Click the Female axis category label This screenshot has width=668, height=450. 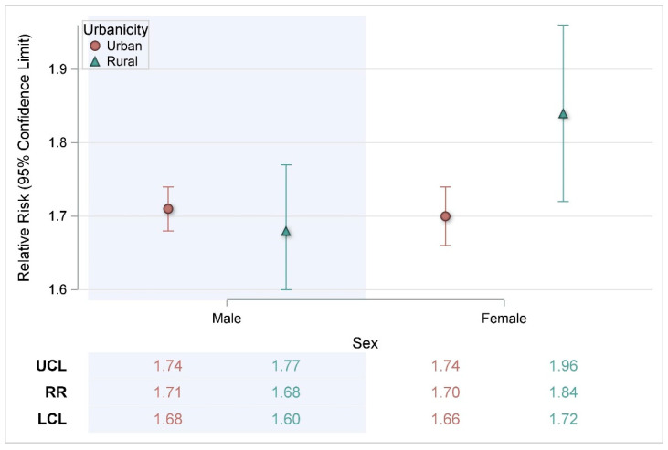[504, 319]
